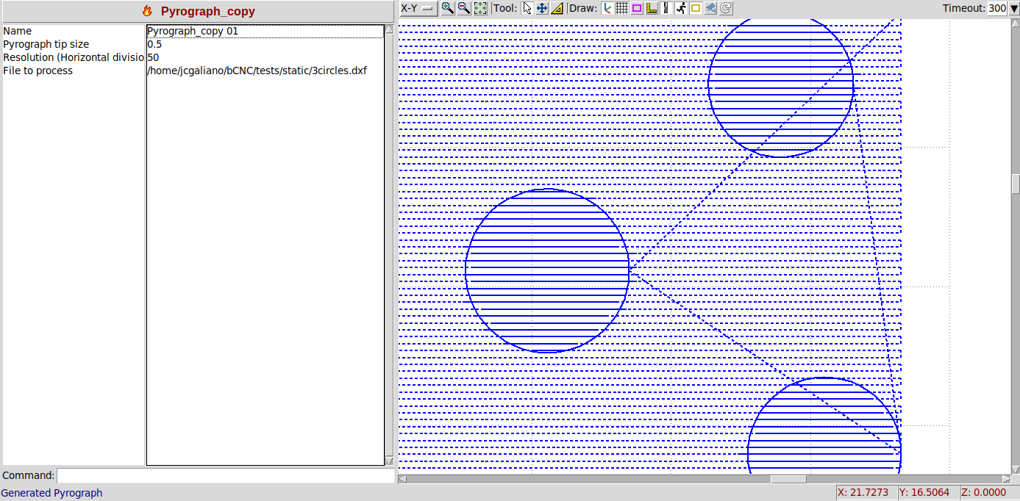Click the Y: 16.5064 coordinate readout
1020x501 pixels.
927,492
